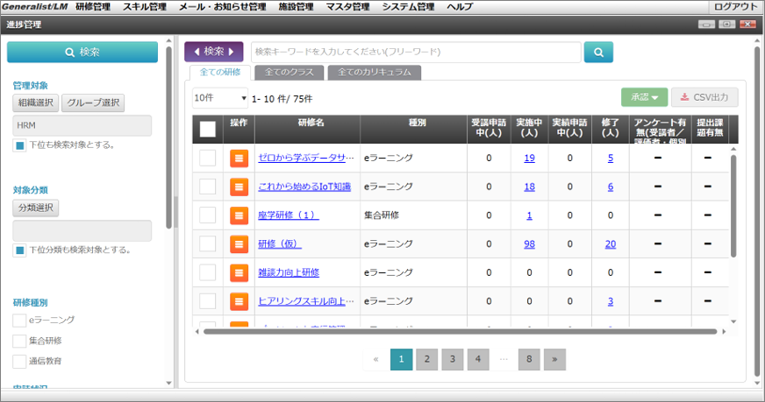This screenshot has width=765, height=402.
Task: Click the 組織選択 button
Action: pos(35,103)
